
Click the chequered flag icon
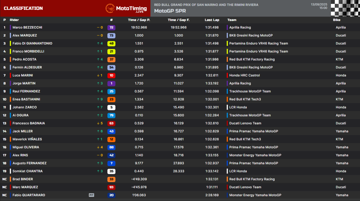tap(345, 8)
